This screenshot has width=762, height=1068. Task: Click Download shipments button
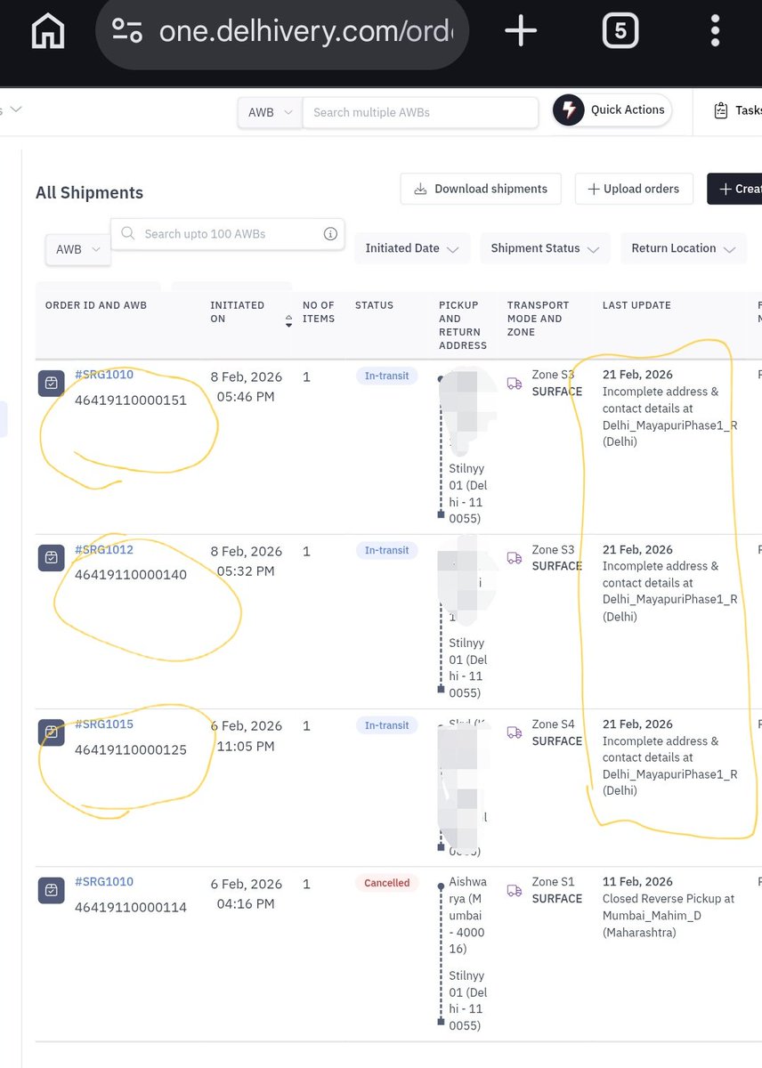pyautogui.click(x=481, y=189)
